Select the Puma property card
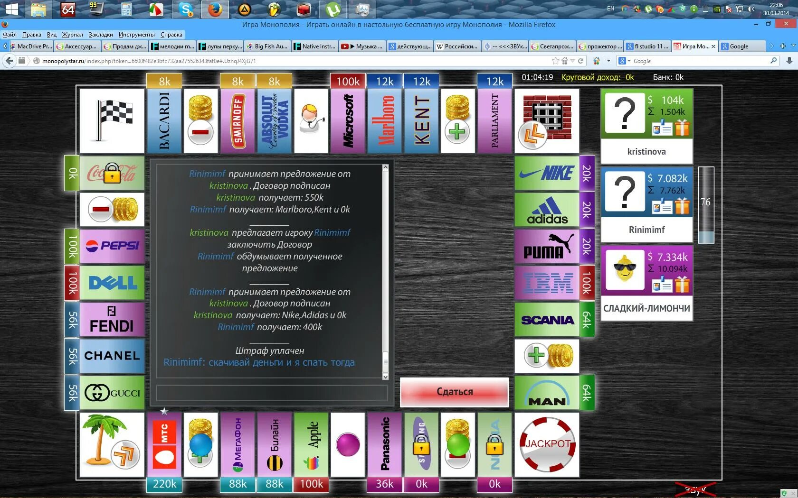 pyautogui.click(x=547, y=246)
